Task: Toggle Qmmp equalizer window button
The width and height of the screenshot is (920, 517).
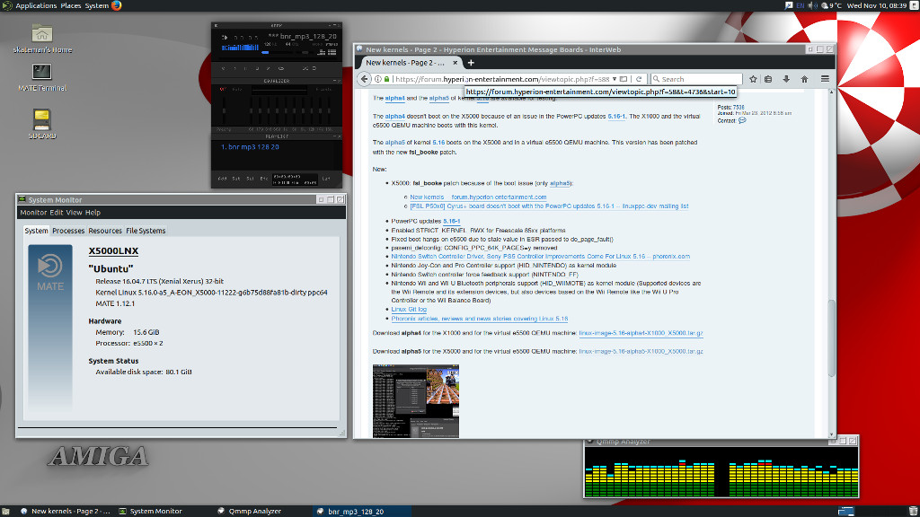Action: (321, 52)
